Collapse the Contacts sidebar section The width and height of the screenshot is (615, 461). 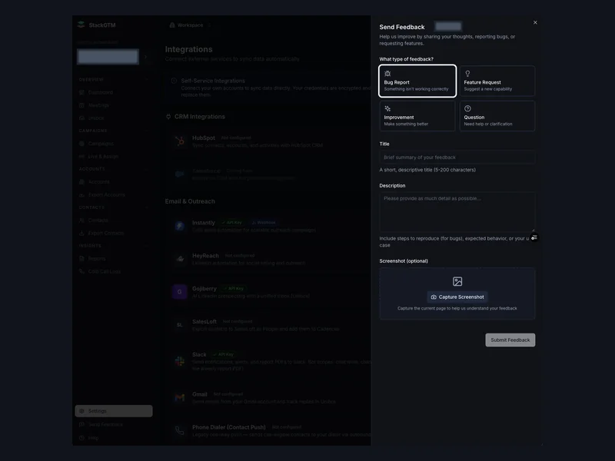click(146, 207)
